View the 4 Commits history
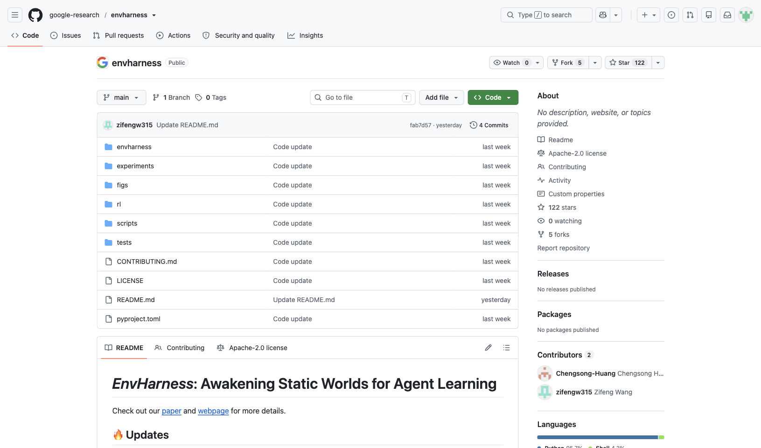This screenshot has height=448, width=761. pyautogui.click(x=489, y=125)
